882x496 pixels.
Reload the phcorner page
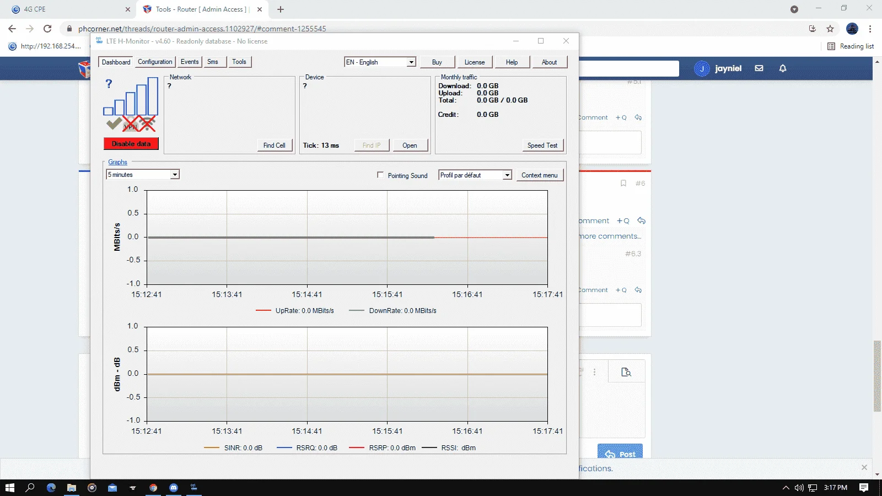tap(47, 29)
